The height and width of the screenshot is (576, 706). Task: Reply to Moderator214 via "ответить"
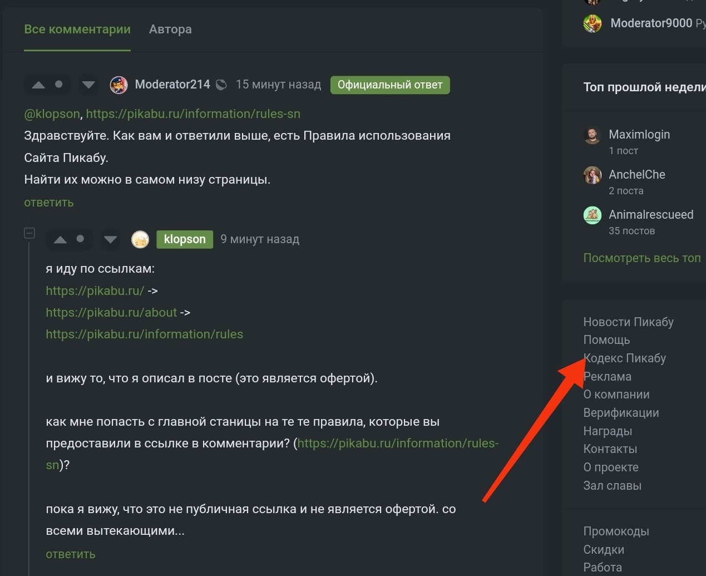click(x=49, y=203)
